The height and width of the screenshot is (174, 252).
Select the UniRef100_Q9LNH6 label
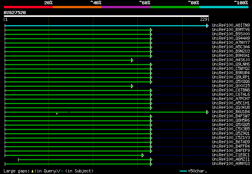(231, 64)
